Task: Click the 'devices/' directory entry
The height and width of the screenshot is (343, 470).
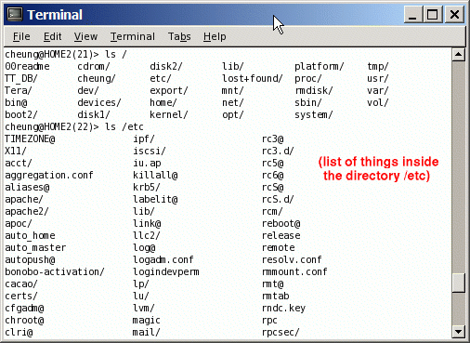Action: [99, 102]
